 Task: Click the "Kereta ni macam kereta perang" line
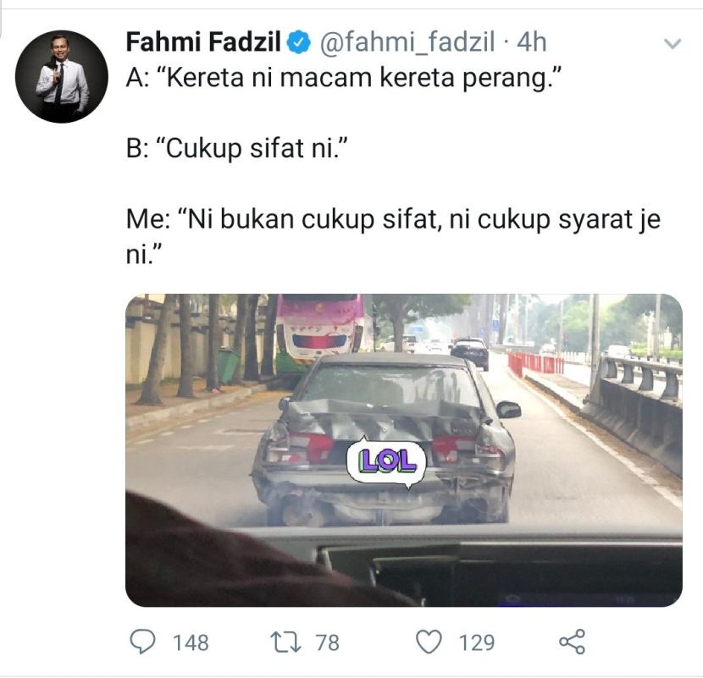pyautogui.click(x=345, y=78)
